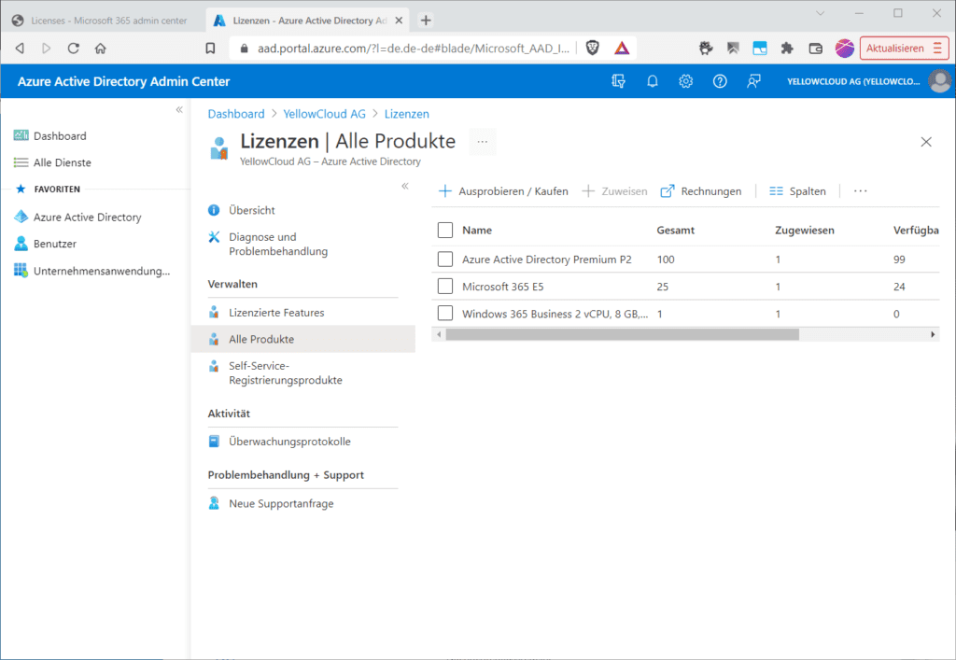Click the address bar URL
This screenshot has width=956, height=660.
click(414, 49)
